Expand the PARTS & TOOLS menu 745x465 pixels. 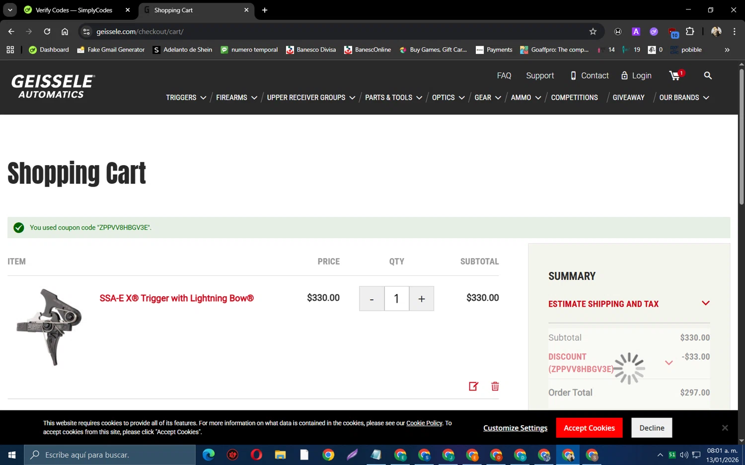pyautogui.click(x=393, y=97)
